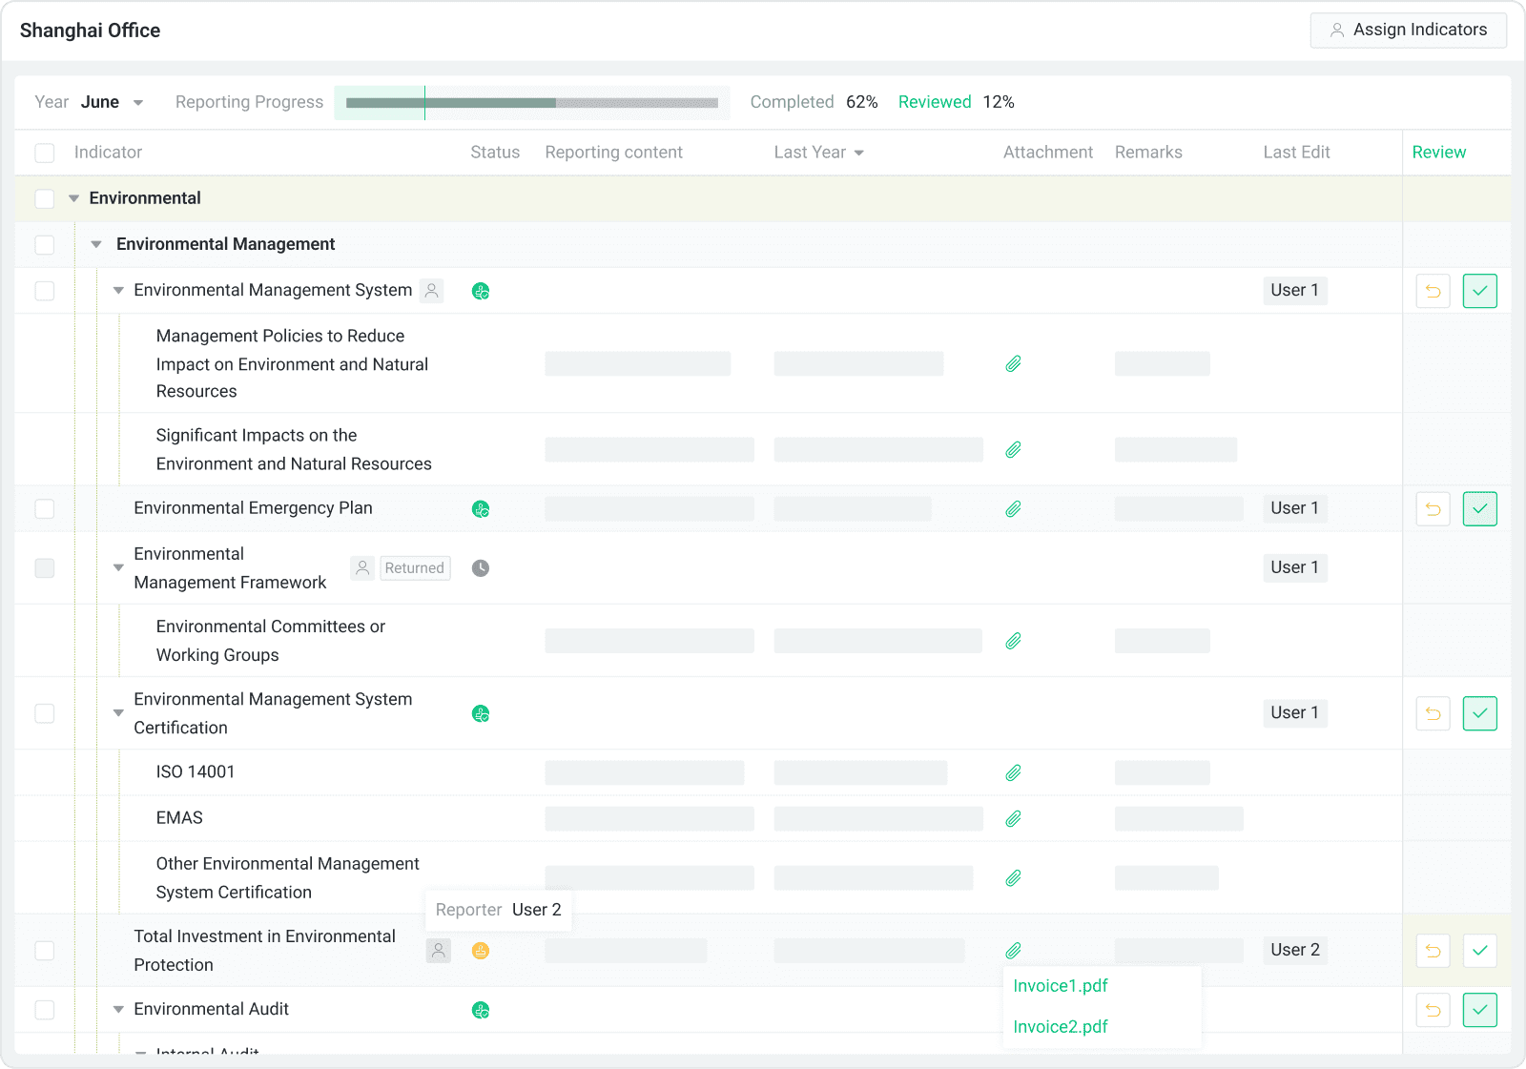Click the reporter icon beside the Returned tag
Image resolution: width=1526 pixels, height=1069 pixels.
click(x=362, y=568)
